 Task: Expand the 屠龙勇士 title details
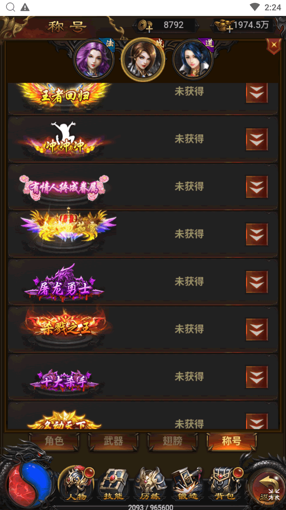click(257, 282)
